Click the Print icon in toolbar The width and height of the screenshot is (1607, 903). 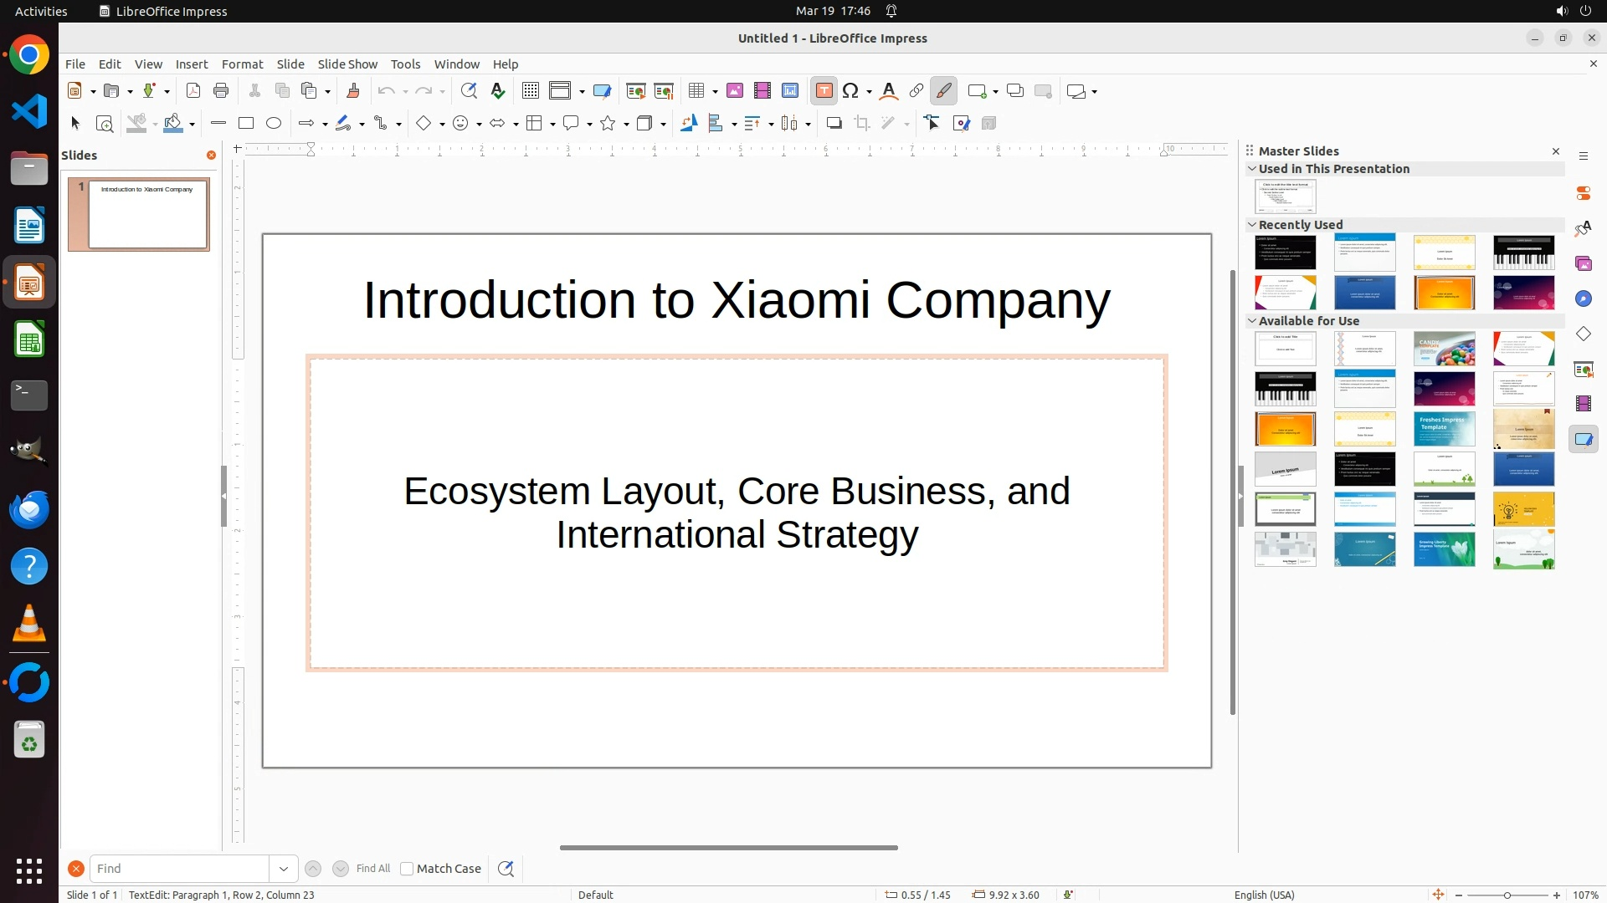pyautogui.click(x=221, y=91)
